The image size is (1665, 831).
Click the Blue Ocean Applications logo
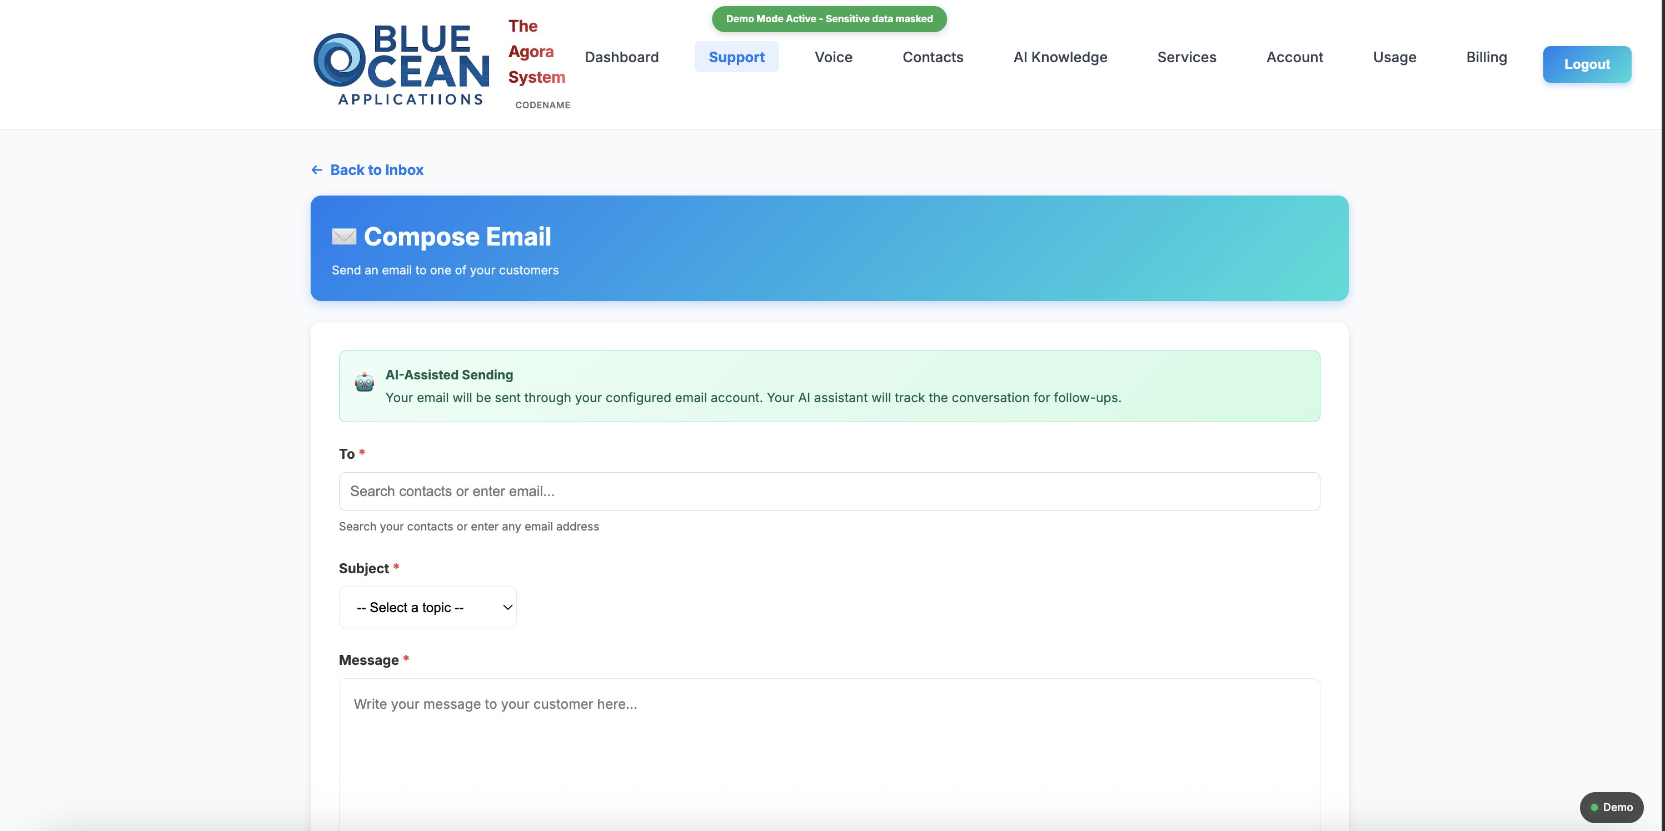[401, 64]
